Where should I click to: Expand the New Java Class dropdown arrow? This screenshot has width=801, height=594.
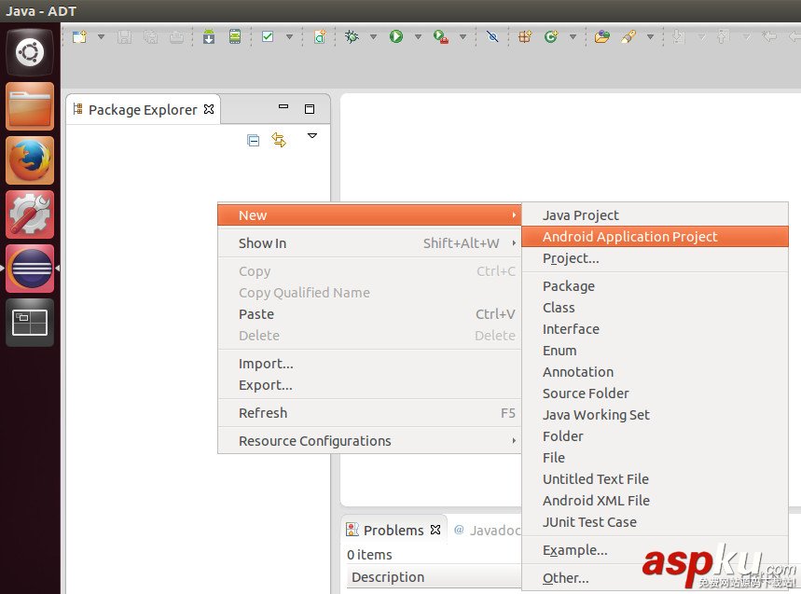573,36
